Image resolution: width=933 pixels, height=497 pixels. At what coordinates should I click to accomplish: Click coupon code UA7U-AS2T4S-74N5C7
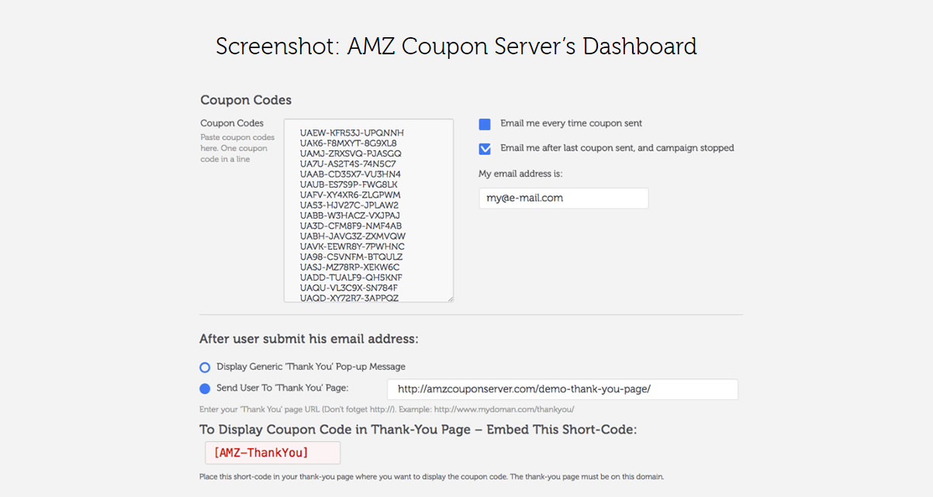348,164
